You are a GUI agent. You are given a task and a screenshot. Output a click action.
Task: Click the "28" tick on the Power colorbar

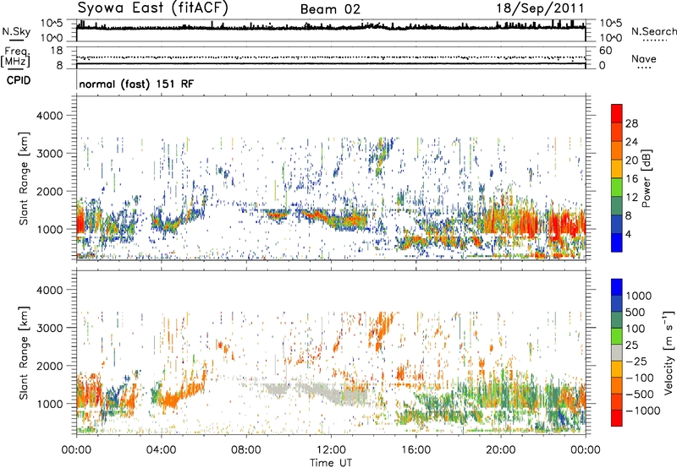[x=631, y=123]
